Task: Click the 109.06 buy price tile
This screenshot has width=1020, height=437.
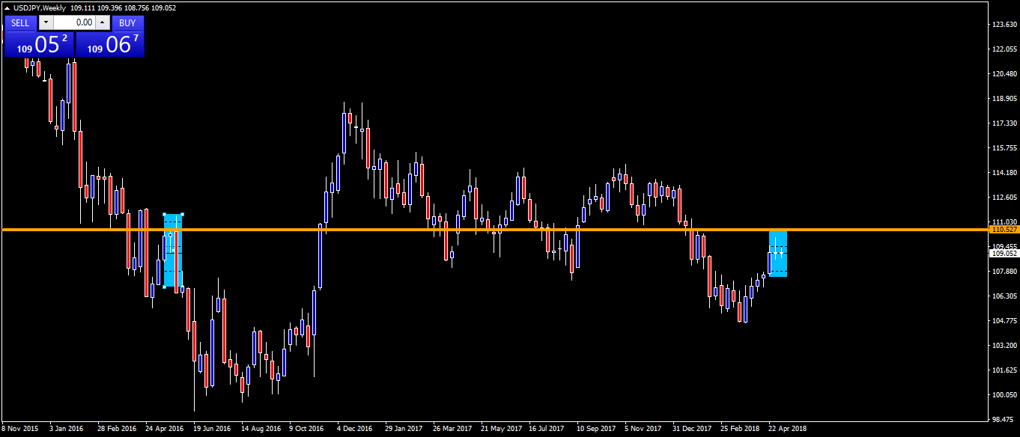Action: (x=110, y=44)
